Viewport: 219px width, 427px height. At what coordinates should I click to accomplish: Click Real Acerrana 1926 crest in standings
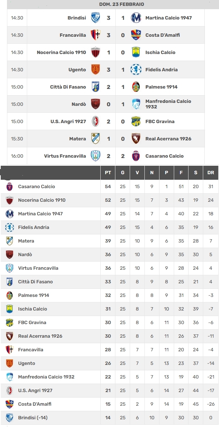point(10,336)
